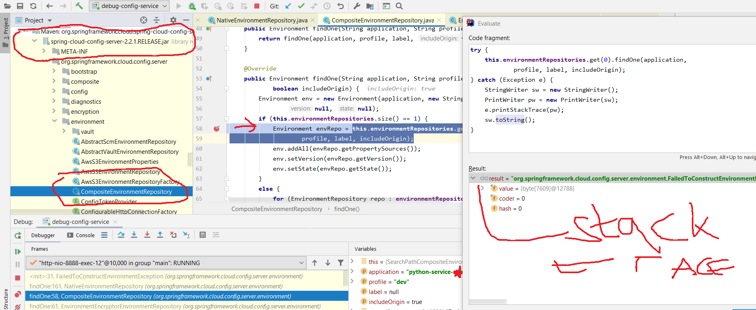Viewport: 756px width, 310px height.
Task: Collapse the environment package
Action: pos(54,121)
